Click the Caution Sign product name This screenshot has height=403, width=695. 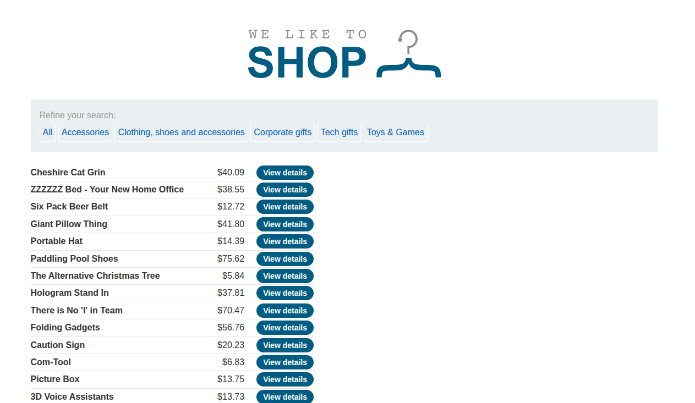[58, 345]
